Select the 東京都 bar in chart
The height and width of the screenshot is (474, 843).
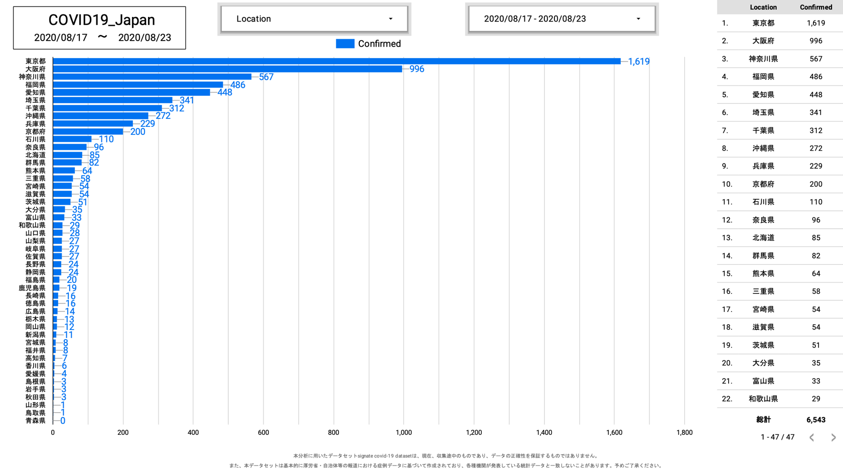click(x=336, y=61)
